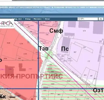Select parcel 174 in purple zone
This screenshot has width=104, height=100.
click(x=84, y=31)
